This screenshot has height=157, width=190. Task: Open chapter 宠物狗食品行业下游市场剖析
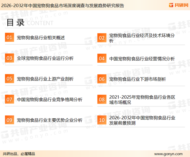(x=138, y=79)
